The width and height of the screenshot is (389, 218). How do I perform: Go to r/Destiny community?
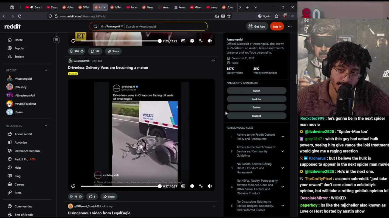[21, 87]
